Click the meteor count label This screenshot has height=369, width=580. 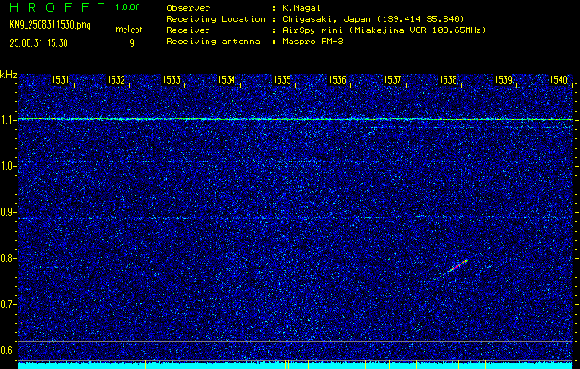tap(129, 30)
